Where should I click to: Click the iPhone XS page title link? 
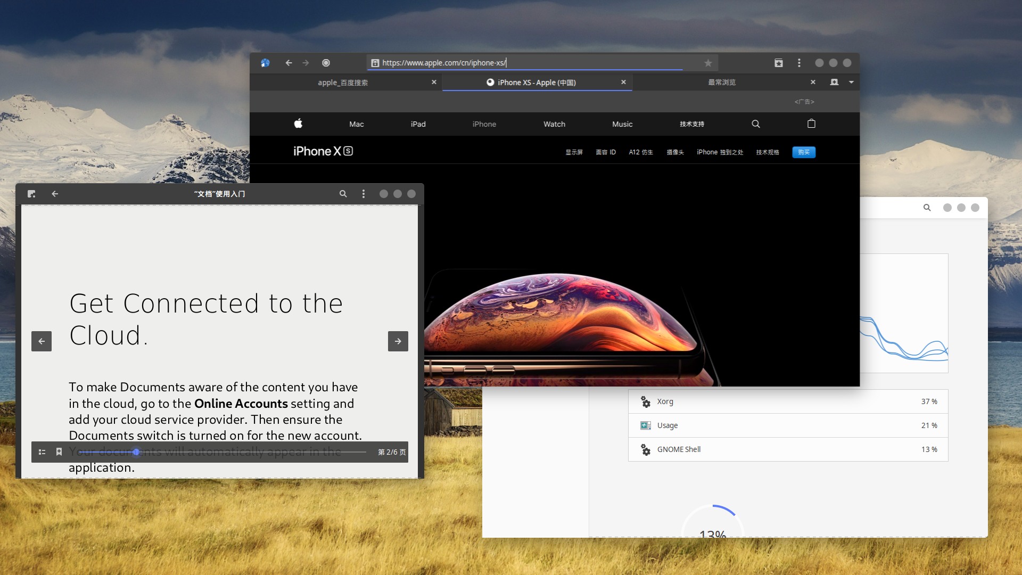pyautogui.click(x=323, y=151)
